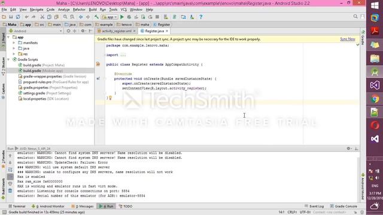Close the Register.java tab
Screen dimensions: 383x215
167,31
